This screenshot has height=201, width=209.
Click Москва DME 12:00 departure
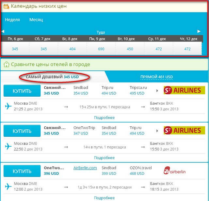(x=28, y=187)
